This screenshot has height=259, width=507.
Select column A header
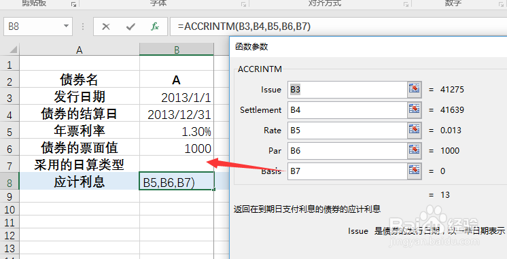point(80,50)
